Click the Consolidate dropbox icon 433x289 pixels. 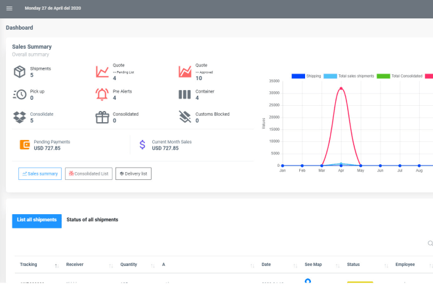click(x=19, y=118)
